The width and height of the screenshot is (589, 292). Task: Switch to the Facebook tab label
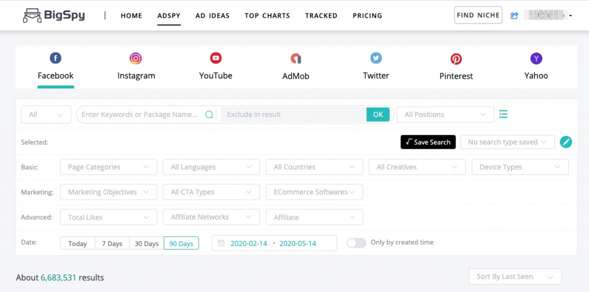[56, 76]
